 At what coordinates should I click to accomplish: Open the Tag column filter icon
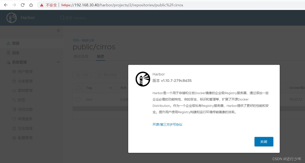111,88
